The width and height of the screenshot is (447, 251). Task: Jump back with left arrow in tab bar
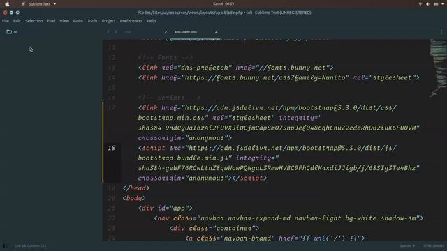[x=108, y=32]
